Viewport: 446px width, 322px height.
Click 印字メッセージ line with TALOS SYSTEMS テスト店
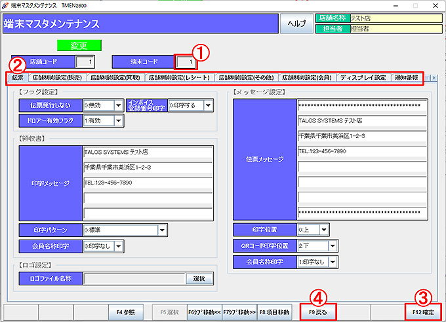click(x=148, y=152)
